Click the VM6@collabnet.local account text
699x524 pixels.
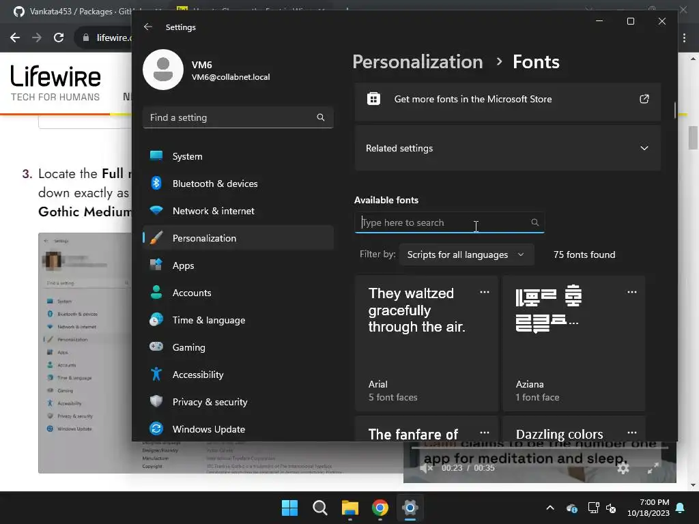pyautogui.click(x=231, y=76)
